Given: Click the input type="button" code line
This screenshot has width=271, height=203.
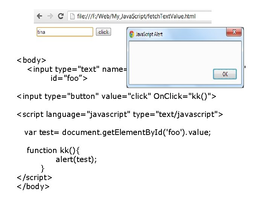Looking at the screenshot, I should tap(116, 96).
